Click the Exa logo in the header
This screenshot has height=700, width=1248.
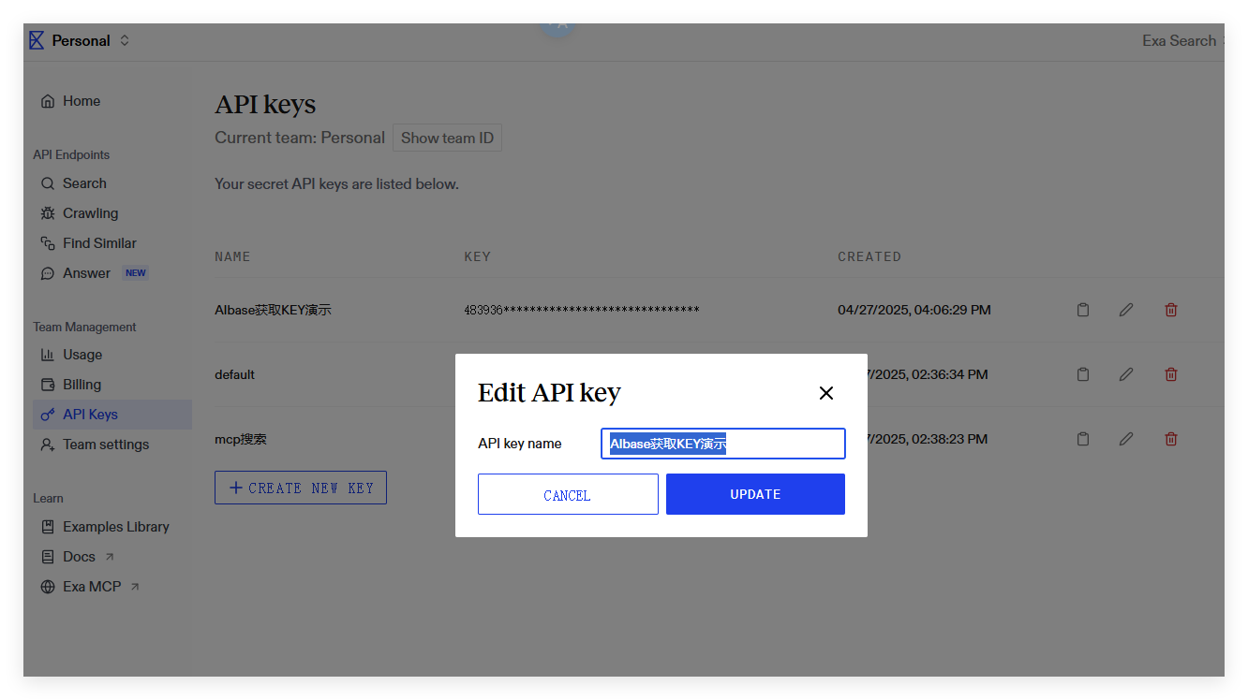click(x=37, y=40)
